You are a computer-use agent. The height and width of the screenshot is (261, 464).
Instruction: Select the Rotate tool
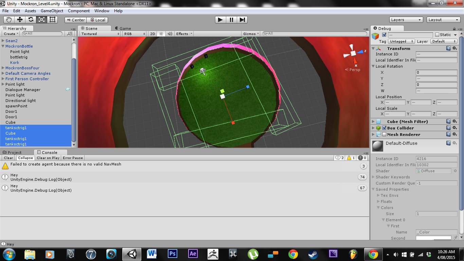click(x=31, y=19)
